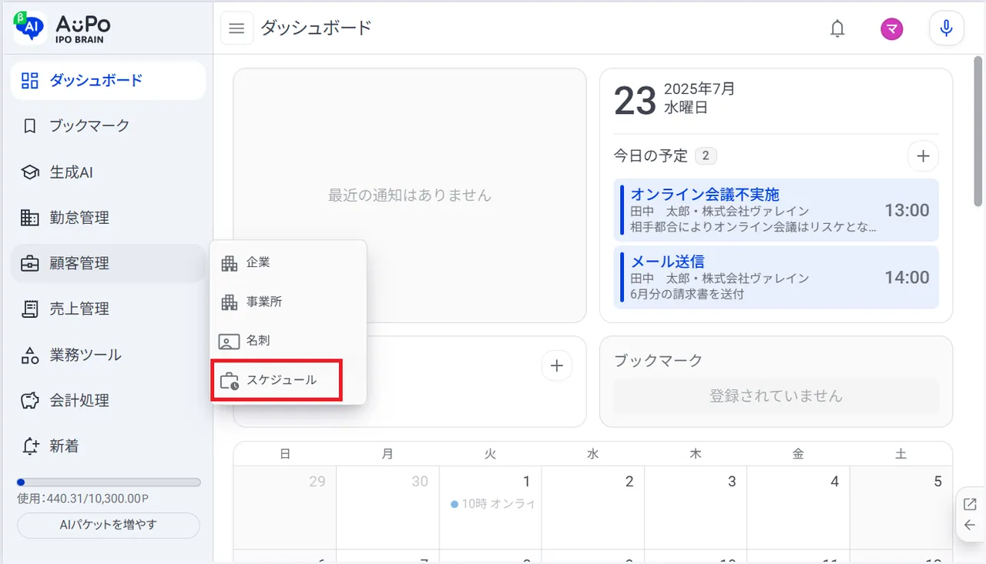
Task: Open the pink user avatar menu
Action: 892,29
